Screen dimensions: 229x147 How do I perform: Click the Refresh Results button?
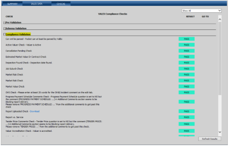(x=210, y=139)
